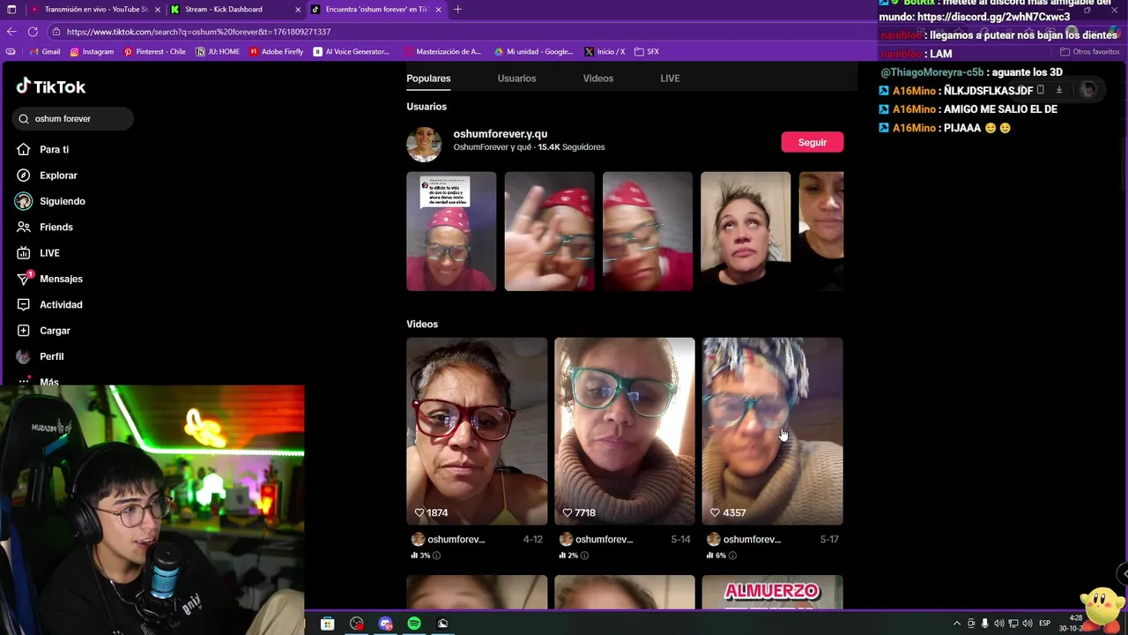Open the user thumbnail with messy gray hair
The width and height of the screenshot is (1128, 635).
[x=746, y=231]
